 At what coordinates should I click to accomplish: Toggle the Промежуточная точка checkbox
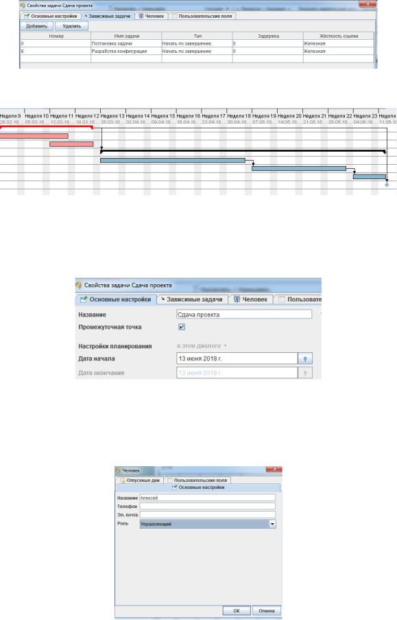point(182,327)
